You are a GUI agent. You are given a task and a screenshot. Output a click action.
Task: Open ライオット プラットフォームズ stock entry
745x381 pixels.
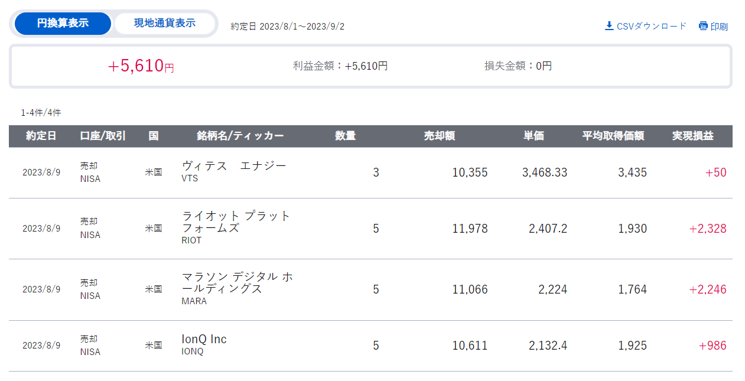(x=236, y=222)
